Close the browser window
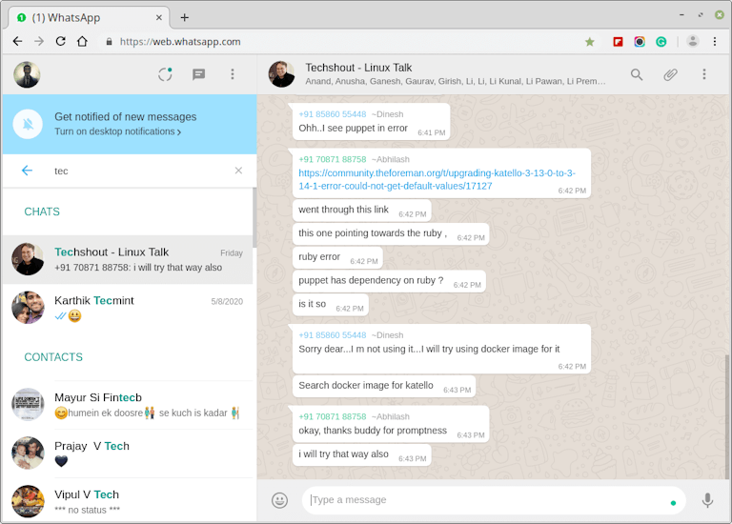The width and height of the screenshot is (732, 524). point(720,15)
